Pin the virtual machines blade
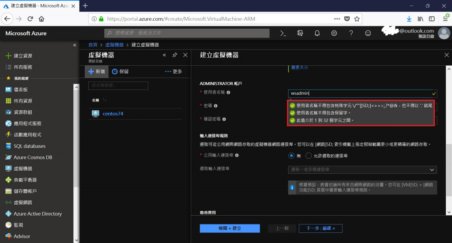Viewport: 452px width, 243px height. tap(175, 55)
